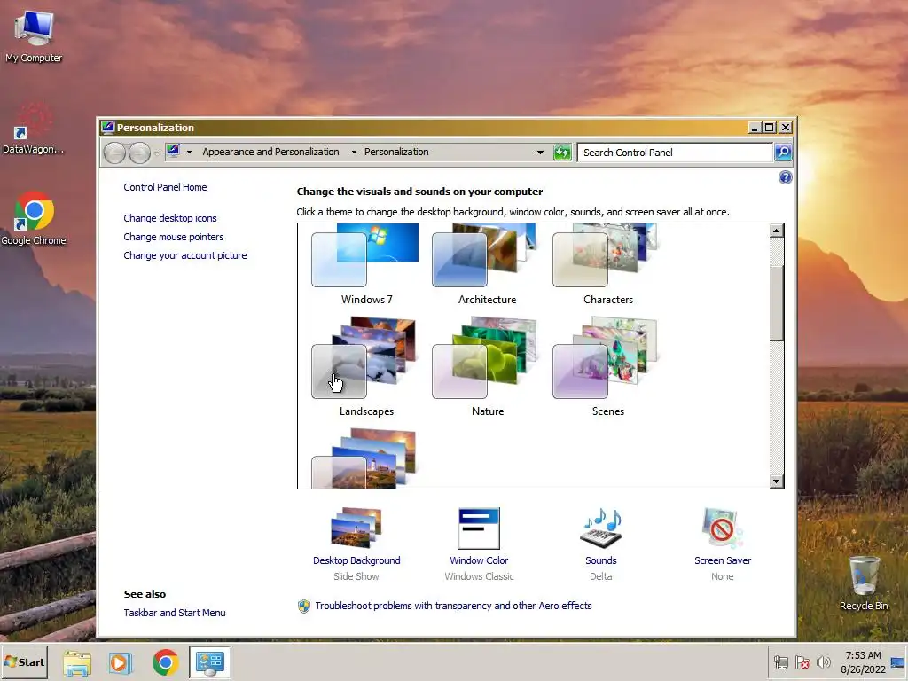Open Google Chrome desktop shortcut
Viewport: 908px width, 681px height.
coord(34,218)
